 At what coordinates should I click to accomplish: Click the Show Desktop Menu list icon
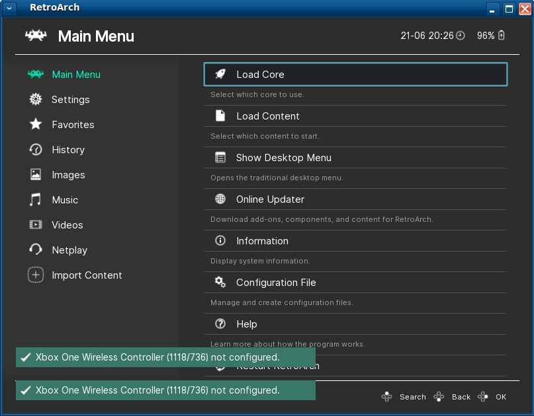220,157
